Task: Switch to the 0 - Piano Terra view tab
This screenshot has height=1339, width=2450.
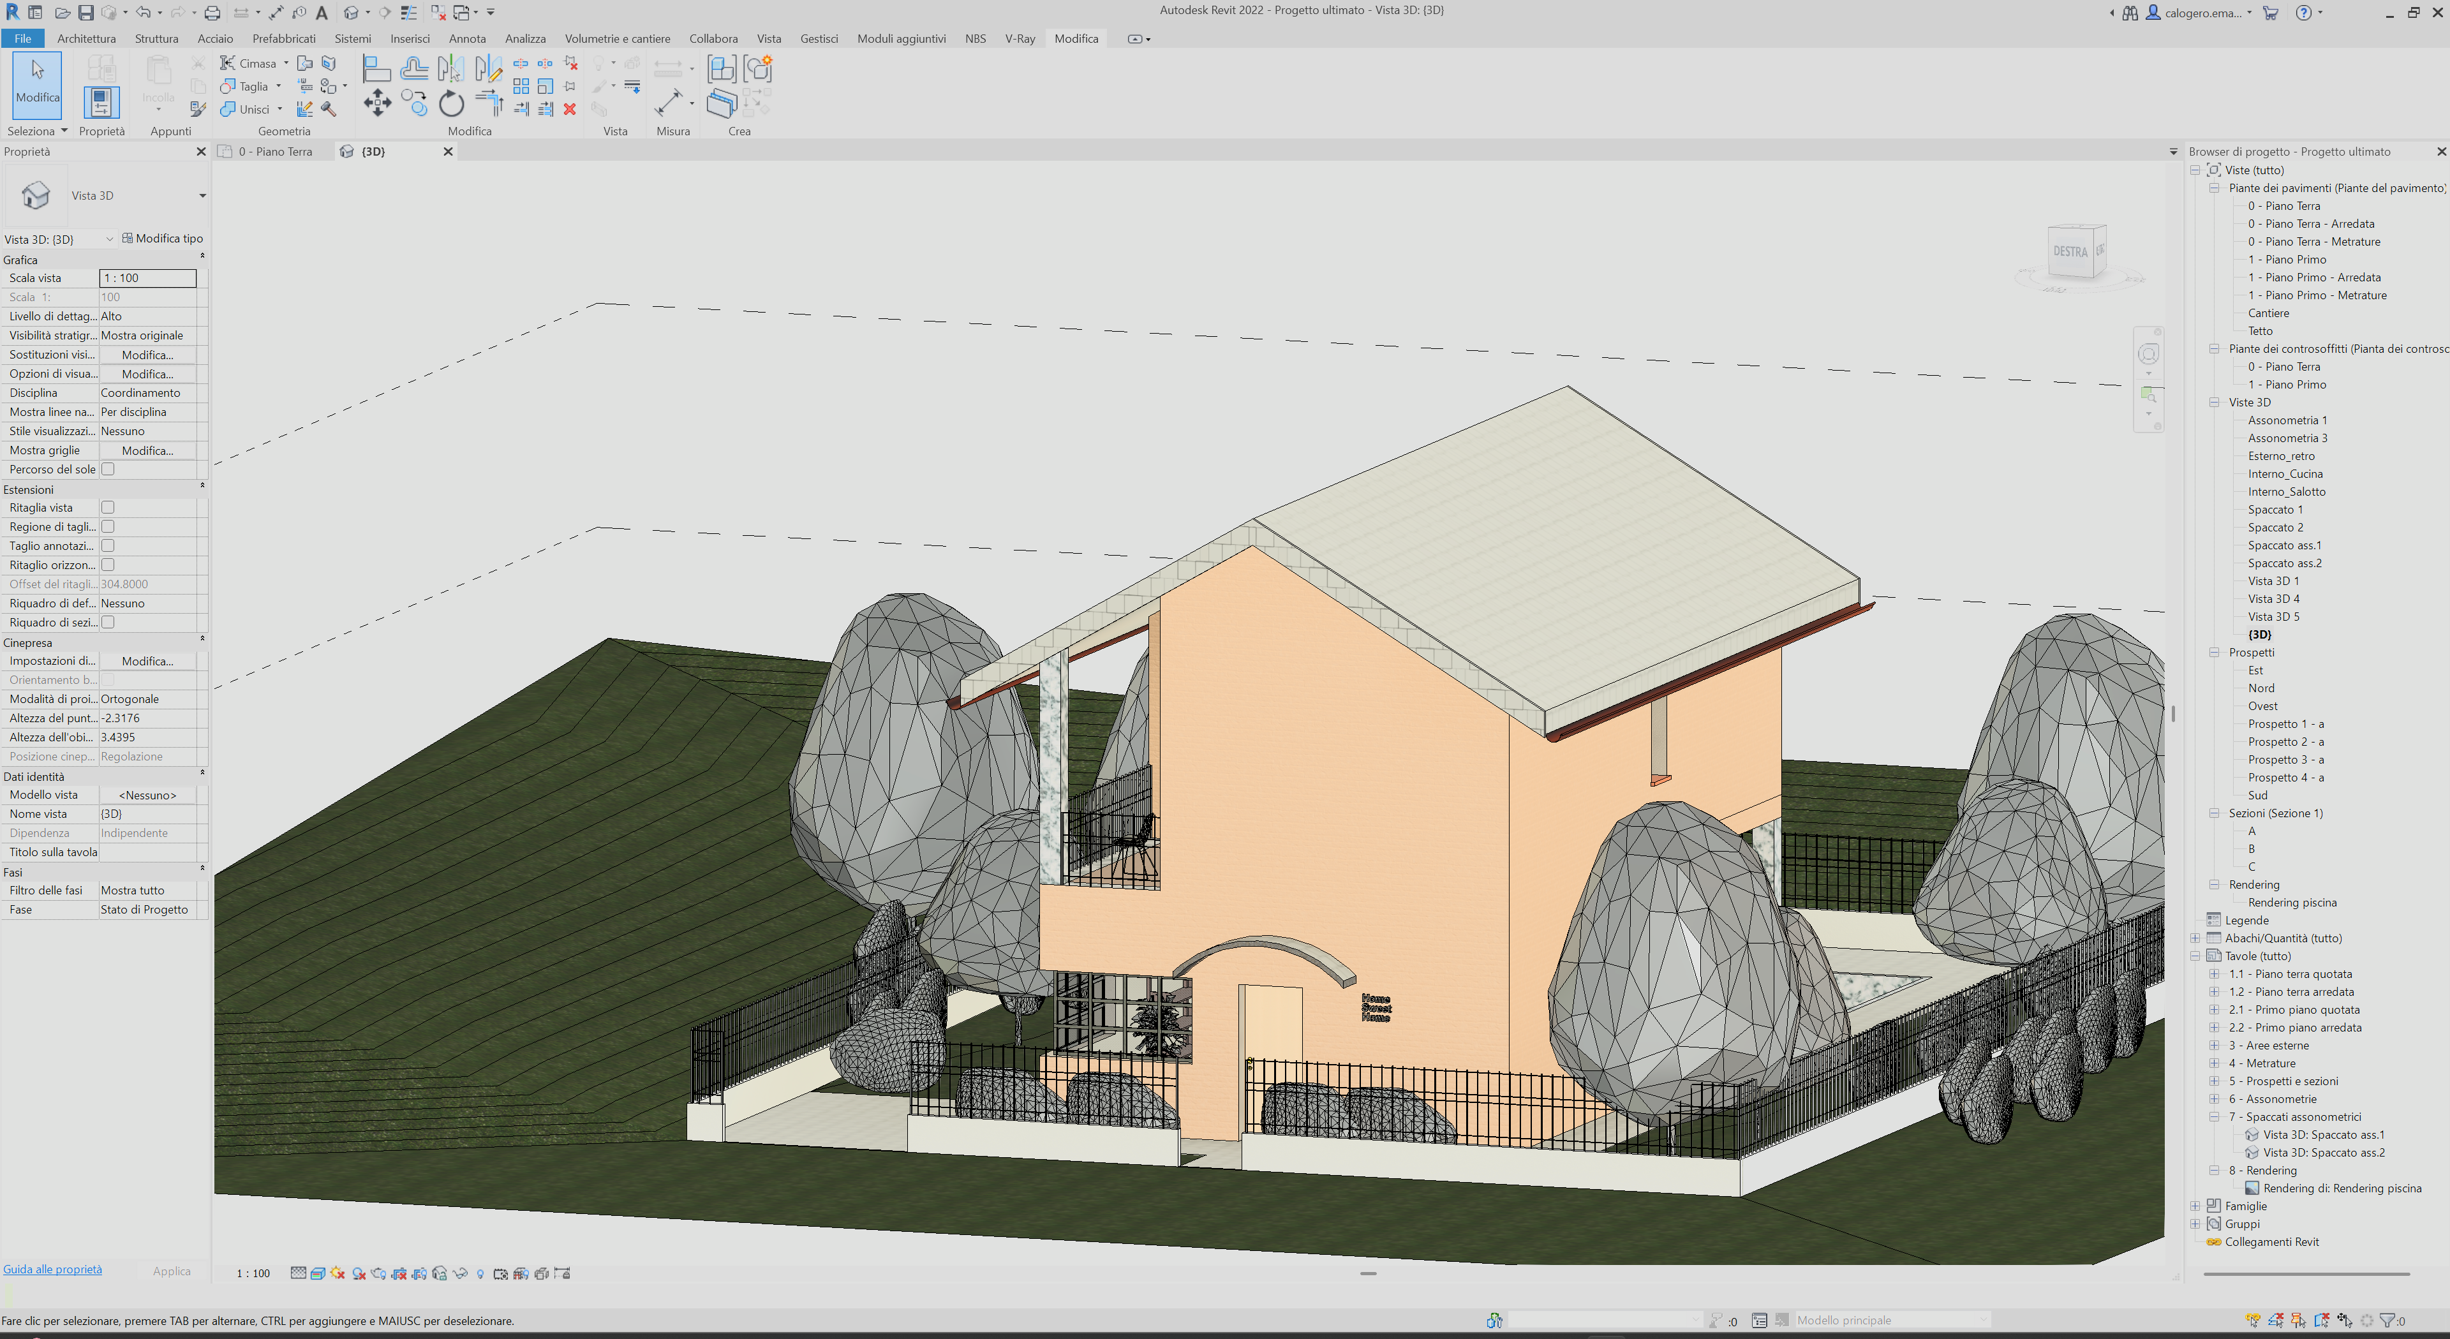Action: click(x=275, y=151)
